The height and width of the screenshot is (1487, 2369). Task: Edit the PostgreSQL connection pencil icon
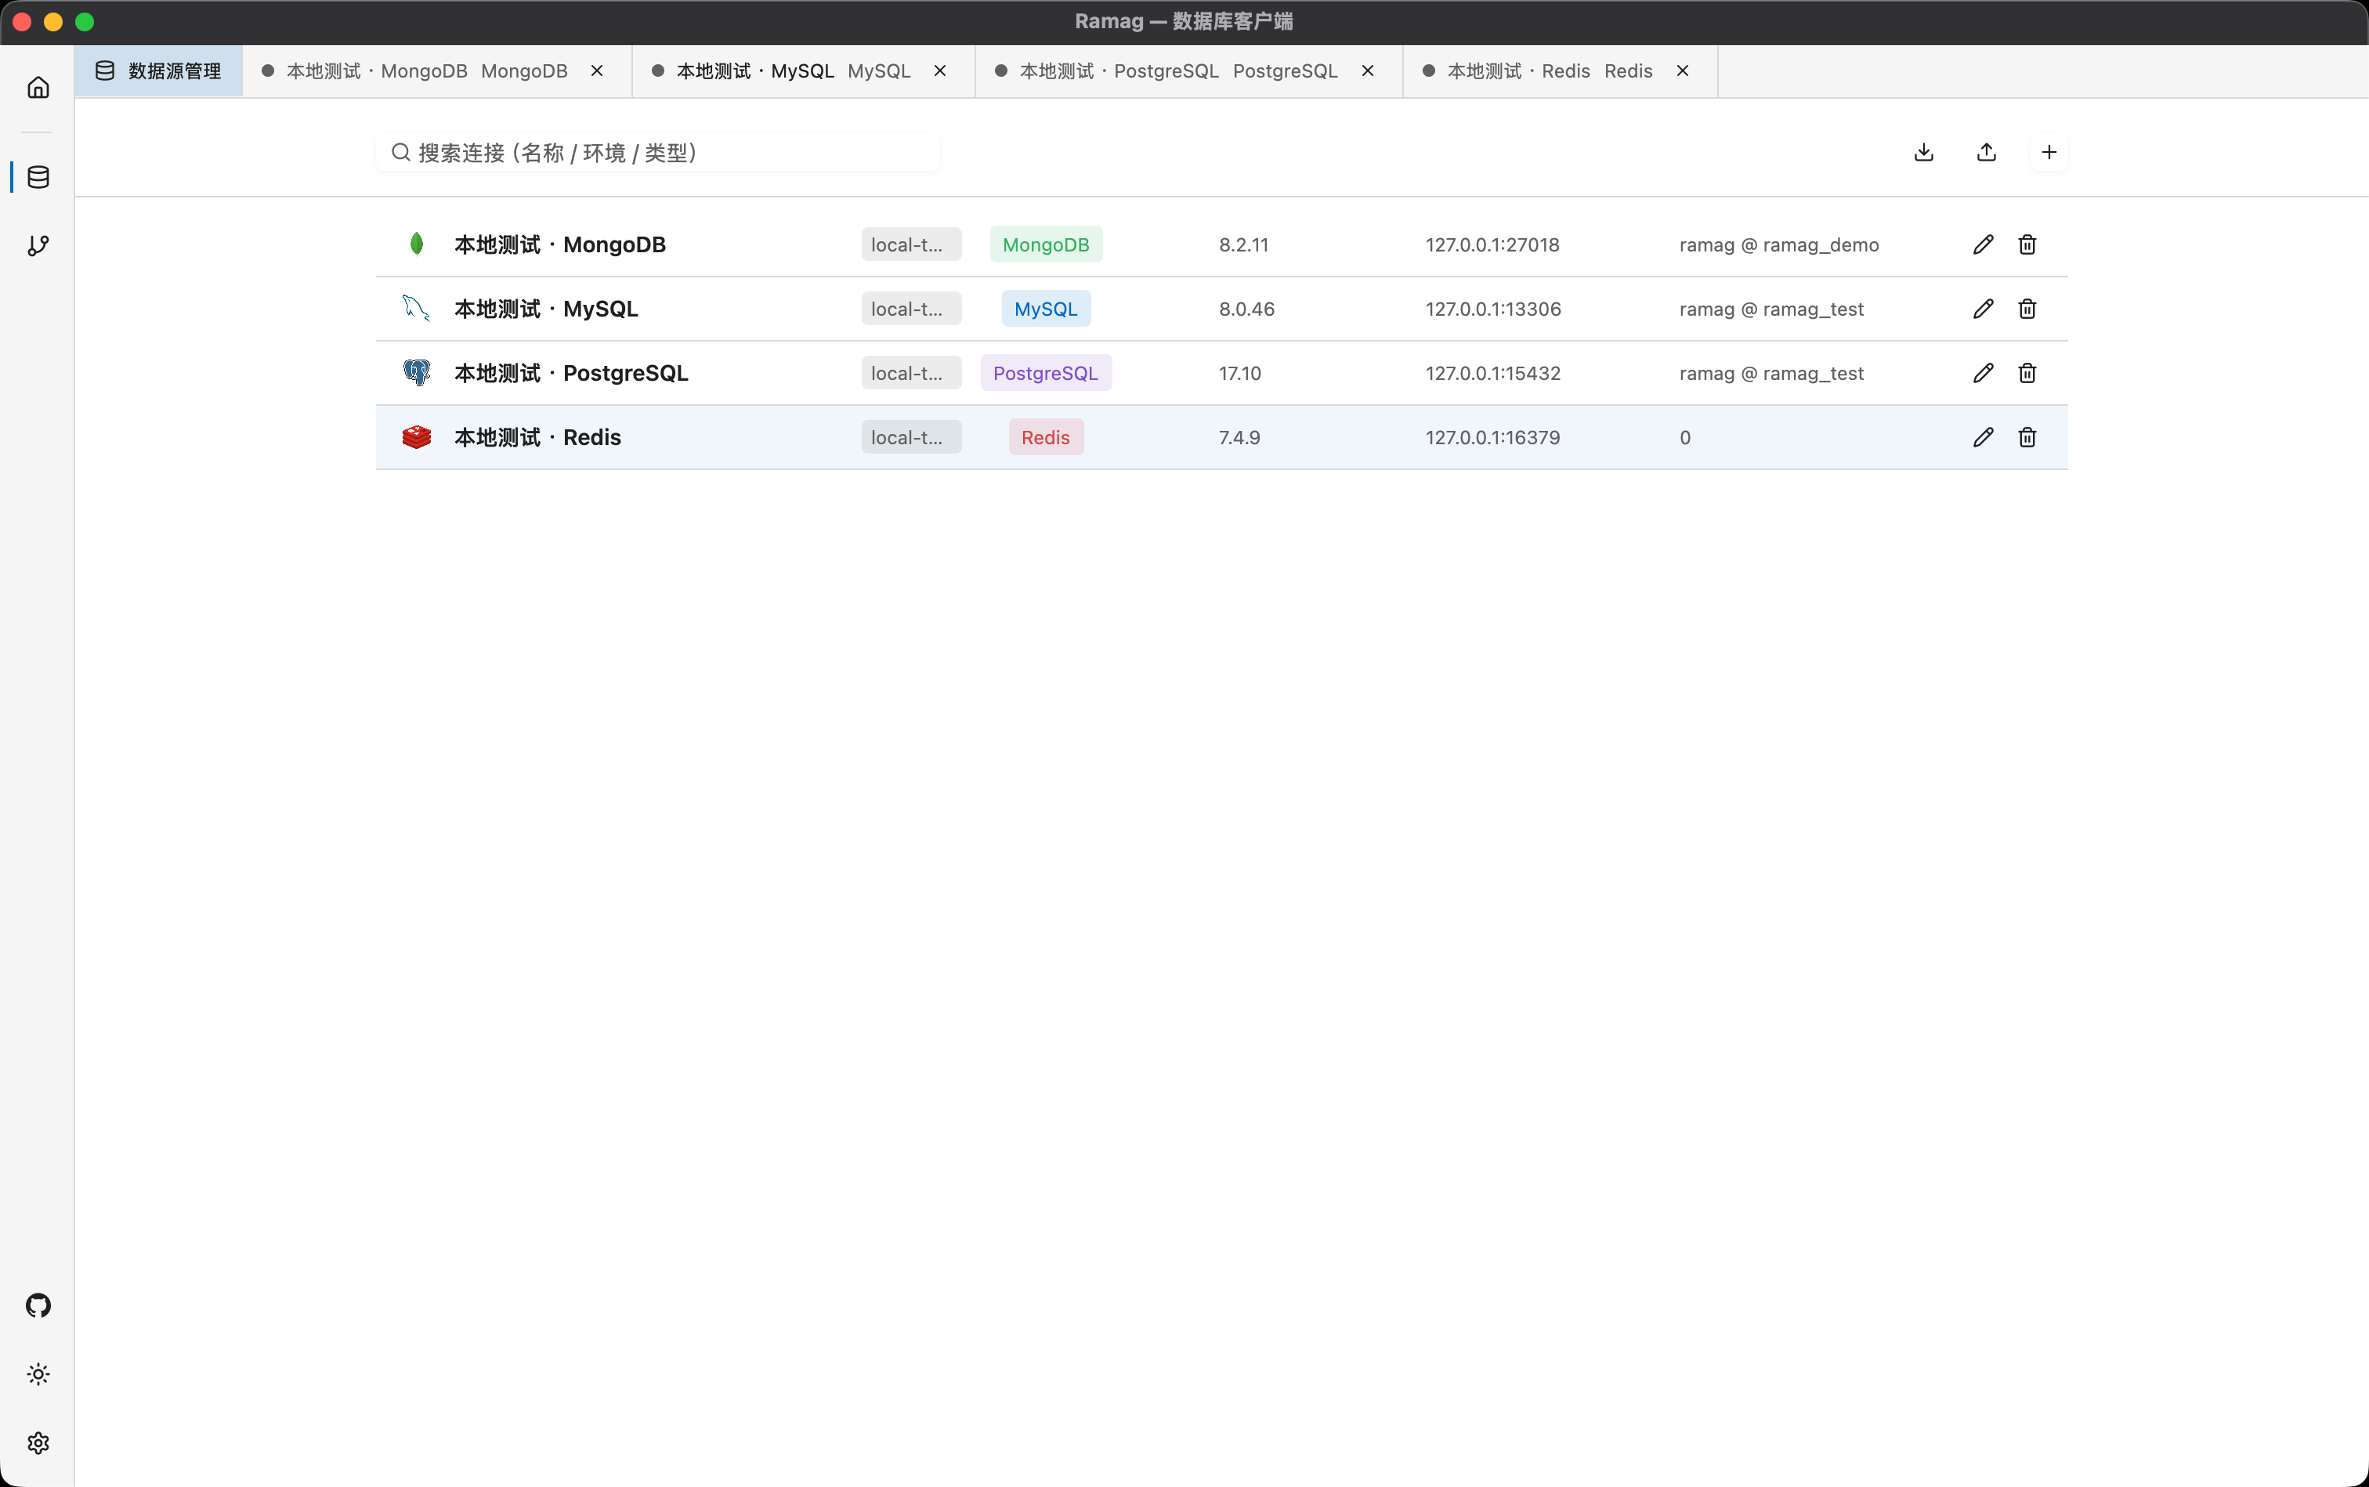1983,373
